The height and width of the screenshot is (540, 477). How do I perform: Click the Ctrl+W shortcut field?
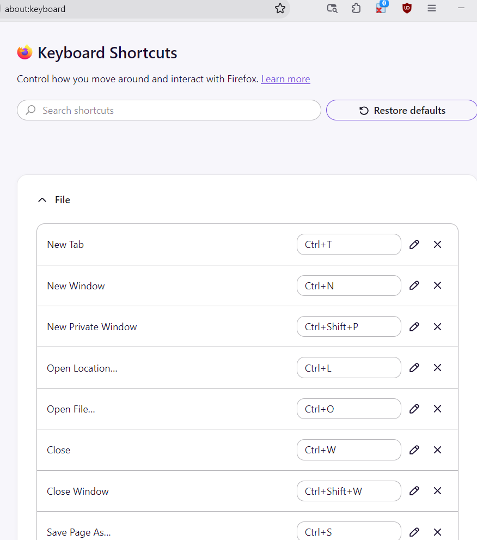349,450
